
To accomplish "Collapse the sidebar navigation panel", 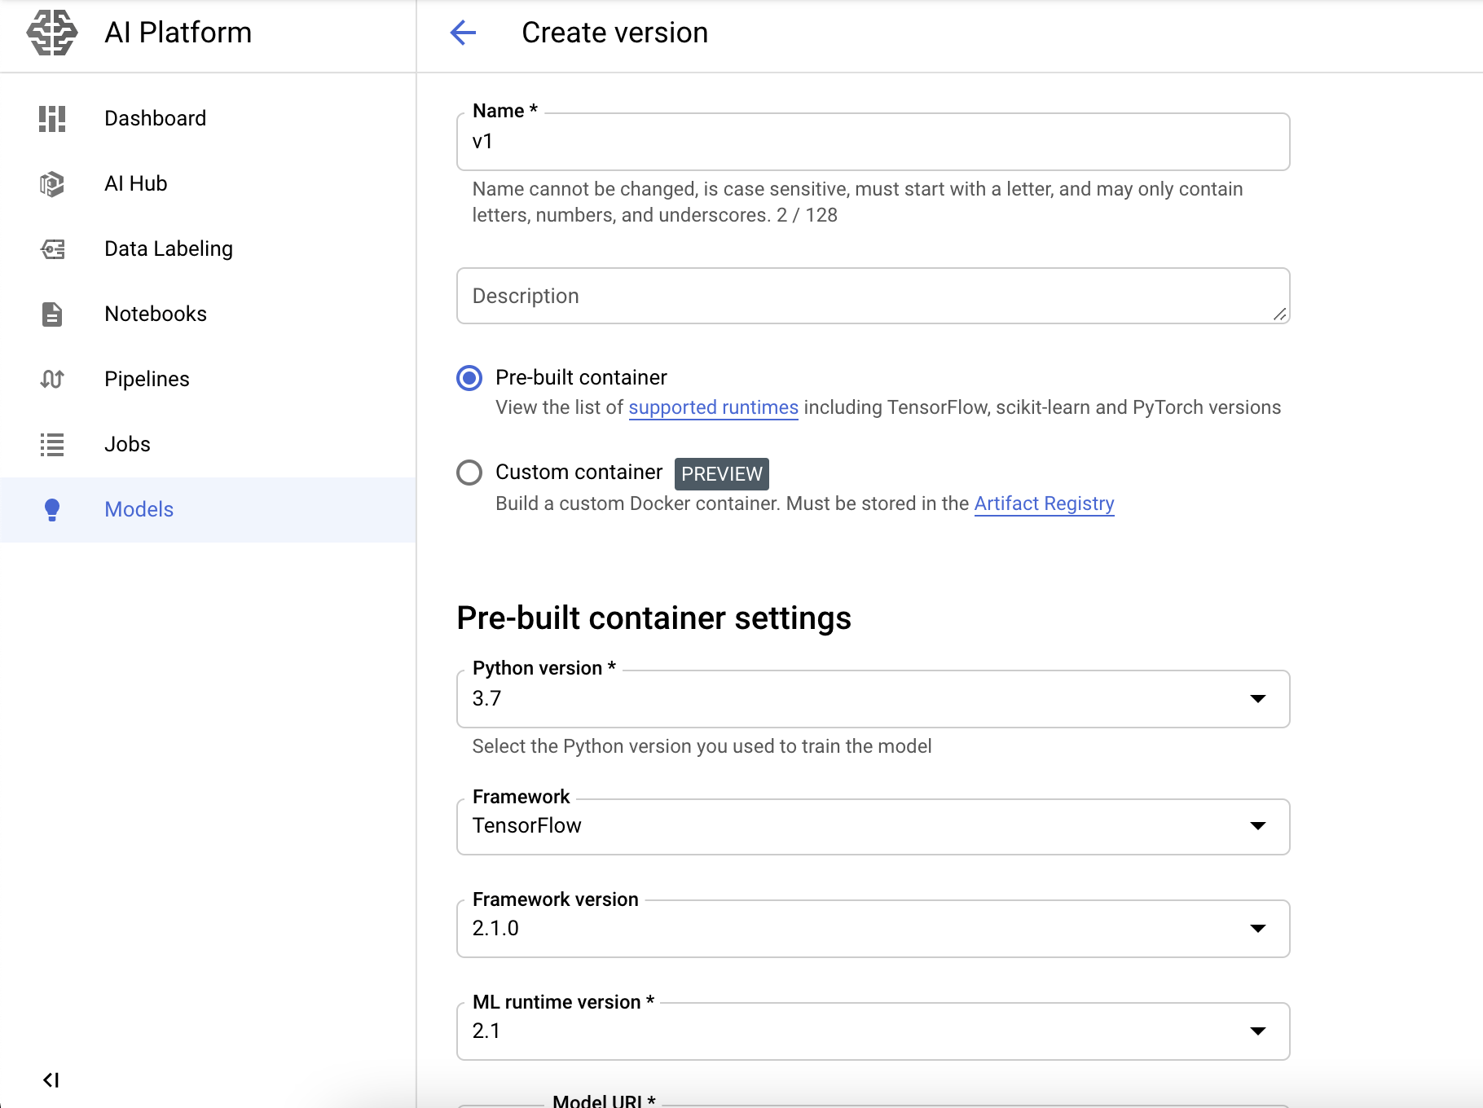I will coord(51,1080).
